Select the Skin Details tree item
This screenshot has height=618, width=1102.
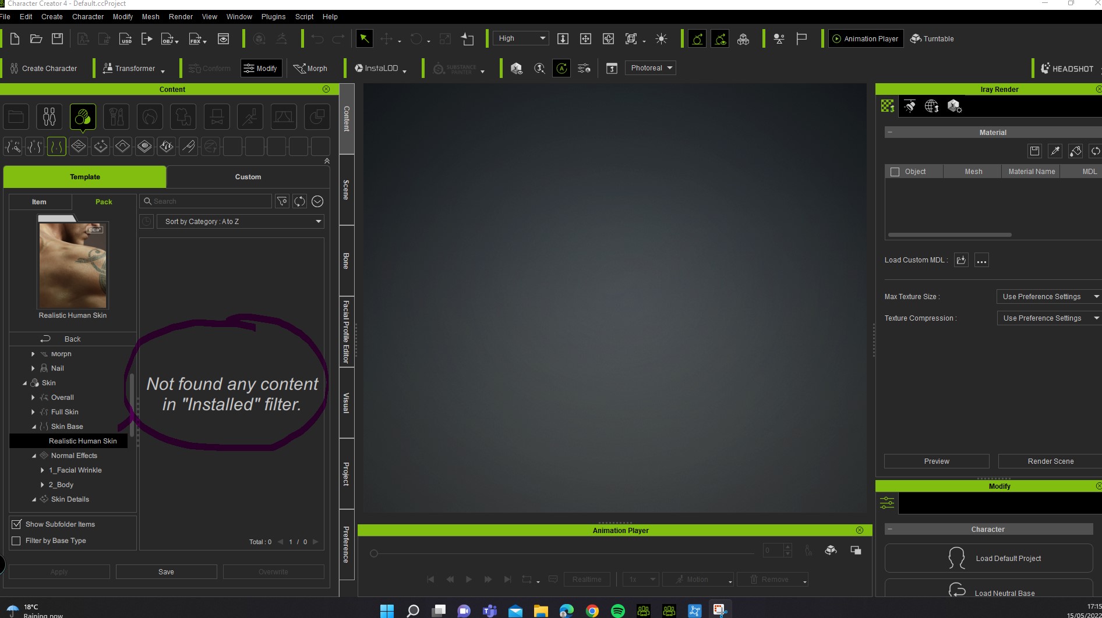pos(70,499)
